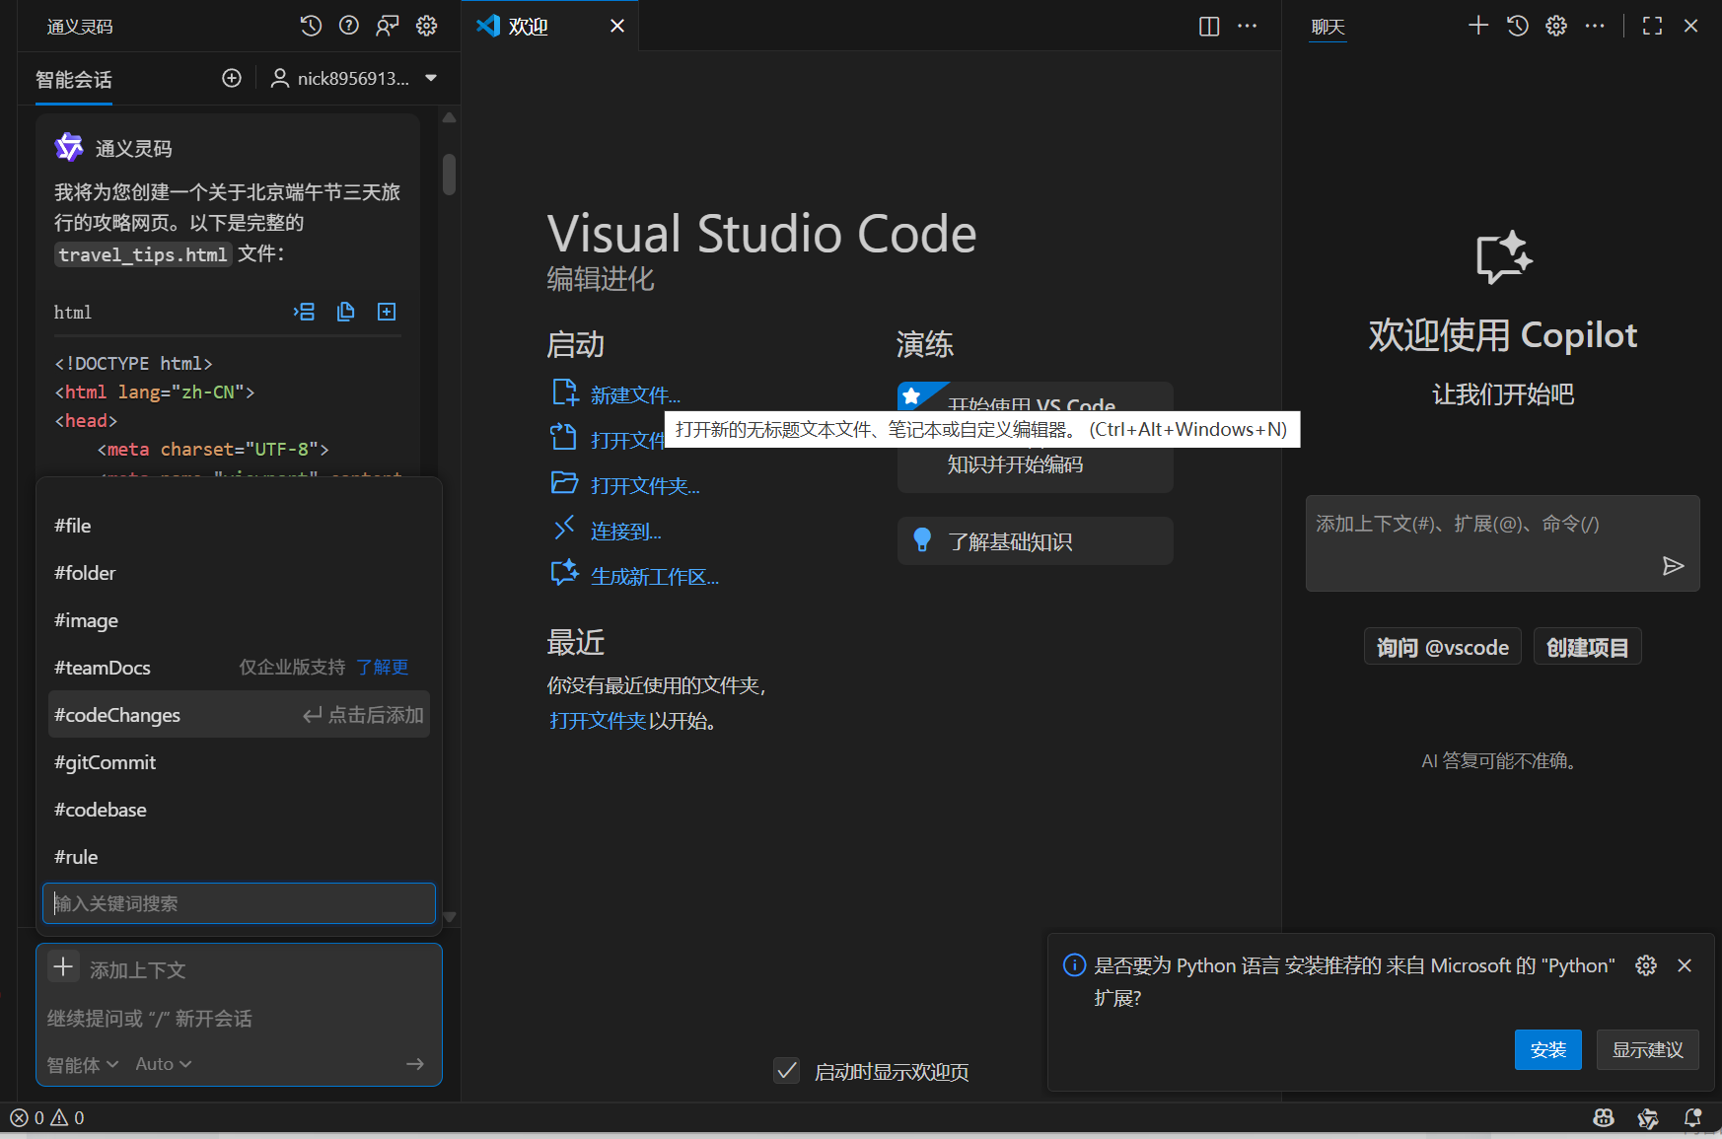This screenshot has width=1722, height=1139.
Task: Switch to 智能会话 tab
Action: click(74, 80)
